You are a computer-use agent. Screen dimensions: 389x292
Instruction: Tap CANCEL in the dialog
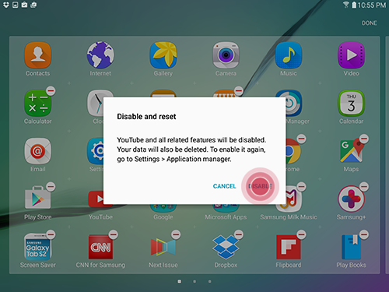click(224, 186)
